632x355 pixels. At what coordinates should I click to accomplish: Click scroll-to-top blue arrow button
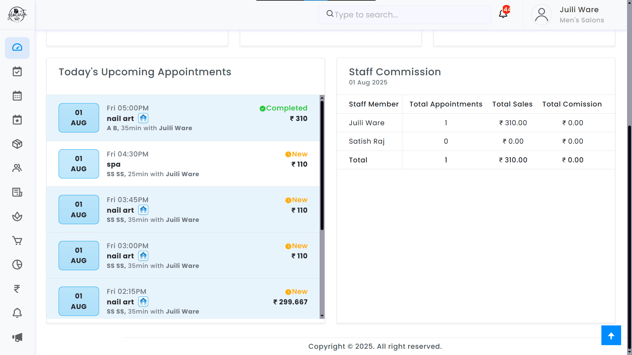pos(611,335)
